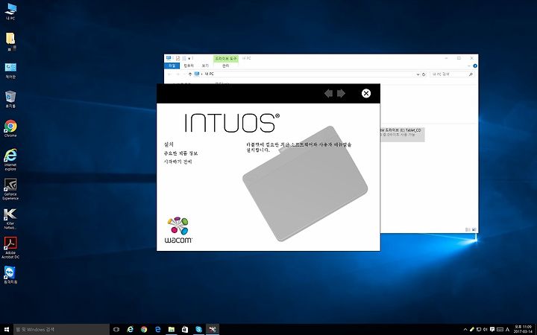This screenshot has height=335, width=537.
Task: Expand the address bar history dropdown in Explorer
Action: (418, 74)
